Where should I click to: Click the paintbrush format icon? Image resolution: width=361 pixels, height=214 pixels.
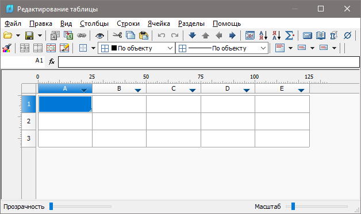(x=7, y=48)
